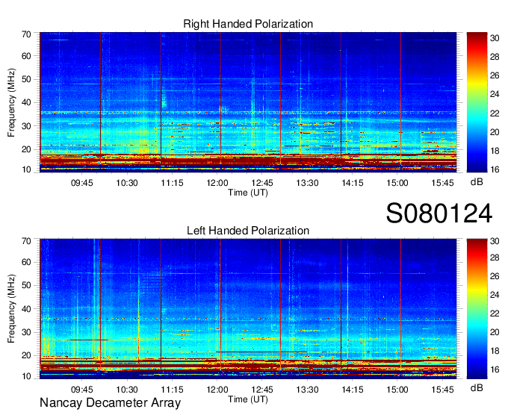508x412 pixels.
Task: Click the colorbar beside the Left Handed plot
Action: (477, 309)
